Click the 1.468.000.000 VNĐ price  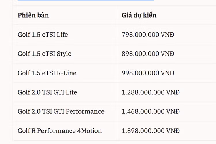click(151, 111)
